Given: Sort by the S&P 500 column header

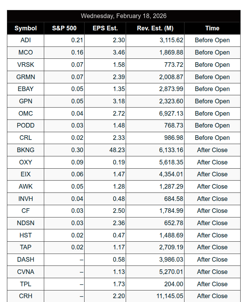Looking at the screenshot, I should 64,28.
